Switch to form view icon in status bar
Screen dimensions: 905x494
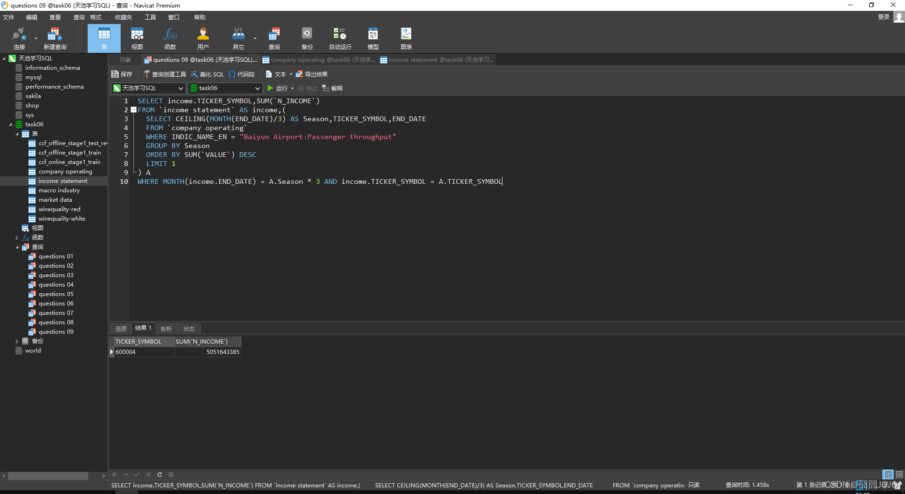click(x=899, y=475)
